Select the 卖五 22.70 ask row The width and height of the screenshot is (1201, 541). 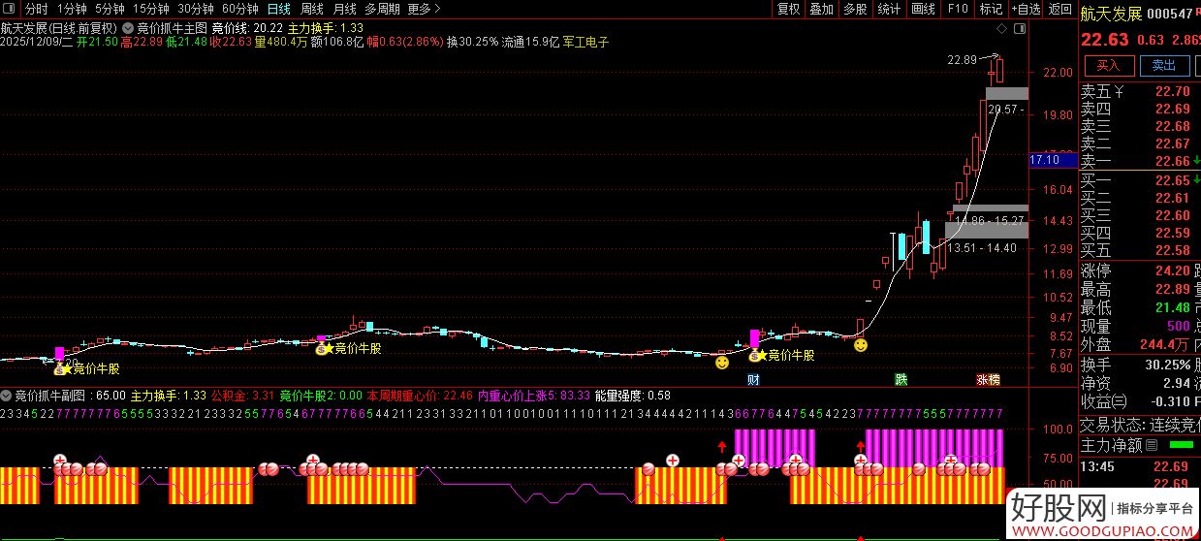pyautogui.click(x=1139, y=93)
